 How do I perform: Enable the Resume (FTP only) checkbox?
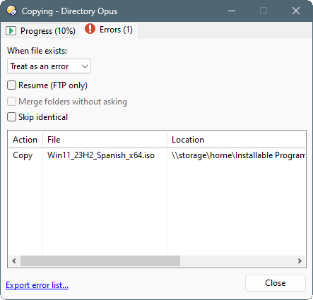coord(11,85)
